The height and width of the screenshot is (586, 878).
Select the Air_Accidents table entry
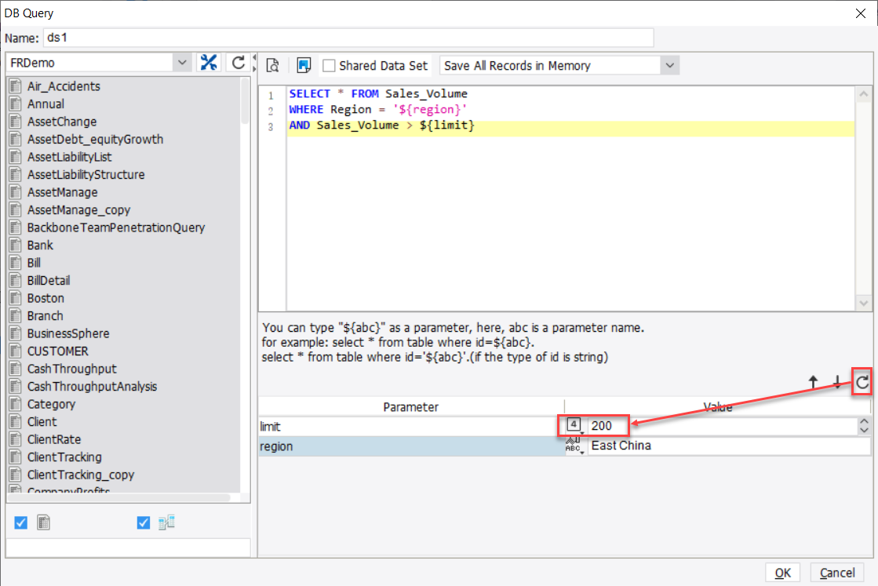pyautogui.click(x=61, y=86)
